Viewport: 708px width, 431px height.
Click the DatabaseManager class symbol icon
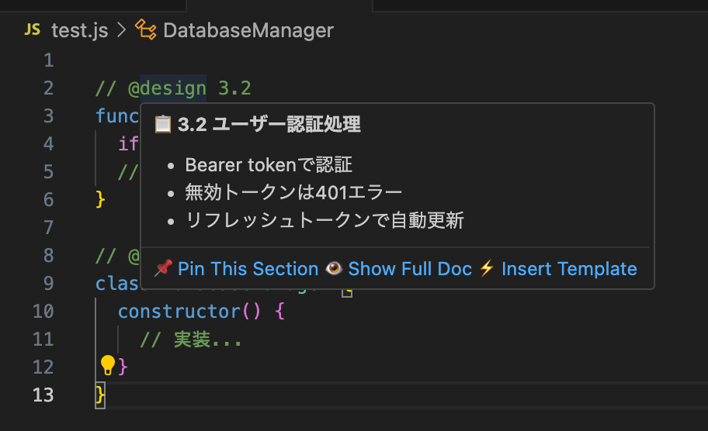coord(146,29)
